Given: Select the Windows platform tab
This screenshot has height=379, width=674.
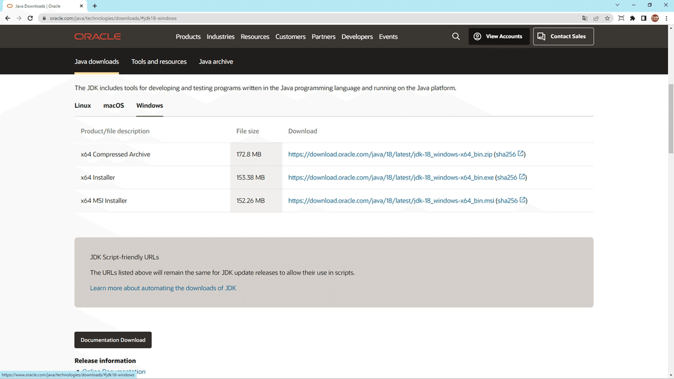Looking at the screenshot, I should 149,106.
